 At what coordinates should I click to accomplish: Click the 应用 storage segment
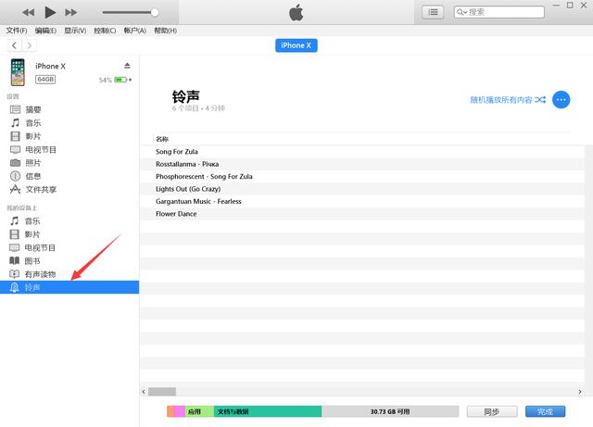click(199, 411)
